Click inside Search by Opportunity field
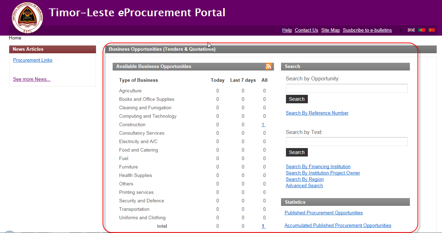442x233 pixels. pyautogui.click(x=347, y=88)
